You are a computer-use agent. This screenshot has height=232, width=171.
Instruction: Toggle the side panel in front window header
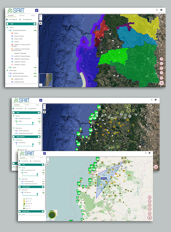(44, 153)
